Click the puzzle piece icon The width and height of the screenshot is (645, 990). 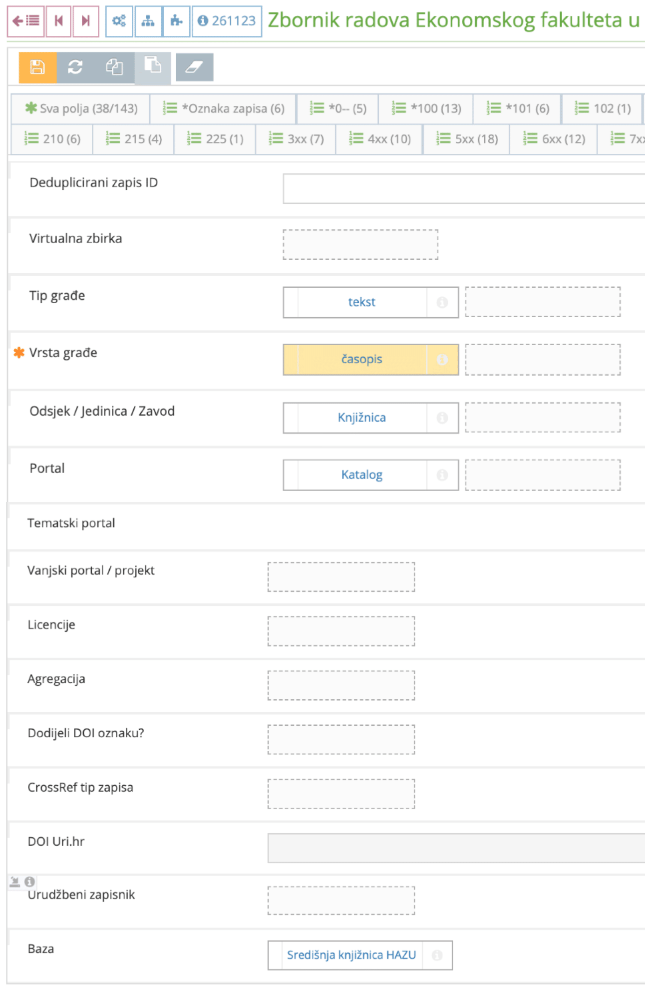pyautogui.click(x=176, y=21)
